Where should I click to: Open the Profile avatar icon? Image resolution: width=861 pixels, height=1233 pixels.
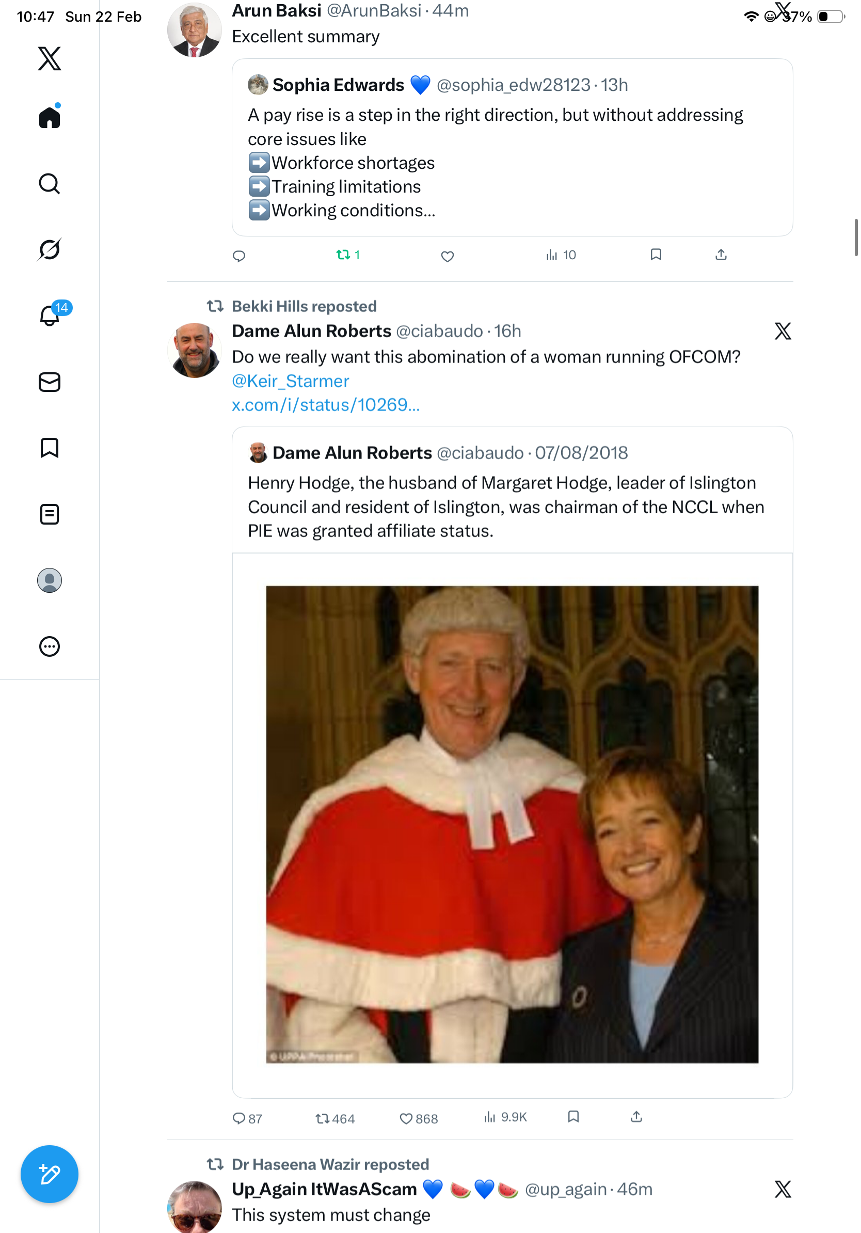(x=50, y=580)
